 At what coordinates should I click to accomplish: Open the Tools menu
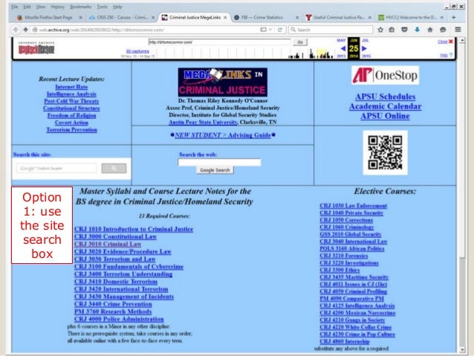coord(102,7)
